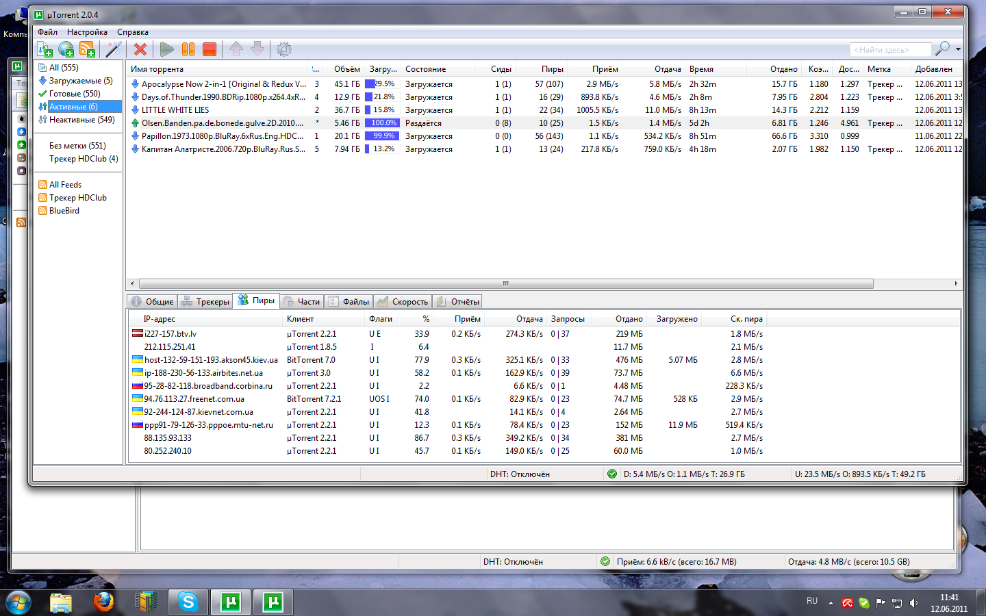Click the Add Torrent toolbar icon
This screenshot has height=616, width=986.
45,49
